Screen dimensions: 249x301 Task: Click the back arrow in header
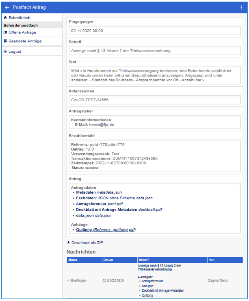click(x=7, y=7)
